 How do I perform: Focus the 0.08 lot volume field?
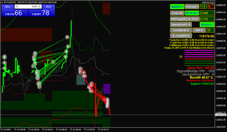(x=28, y=7)
